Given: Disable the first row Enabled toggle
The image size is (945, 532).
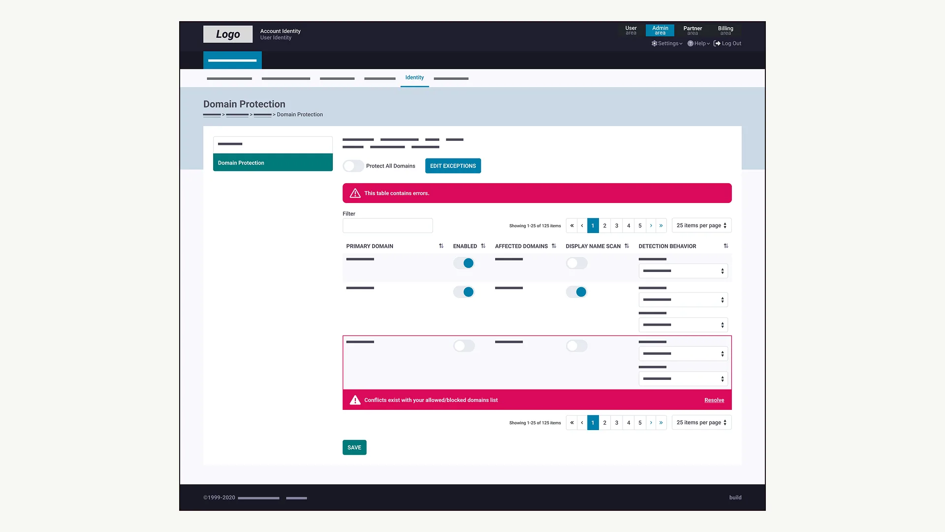Looking at the screenshot, I should pyautogui.click(x=464, y=264).
